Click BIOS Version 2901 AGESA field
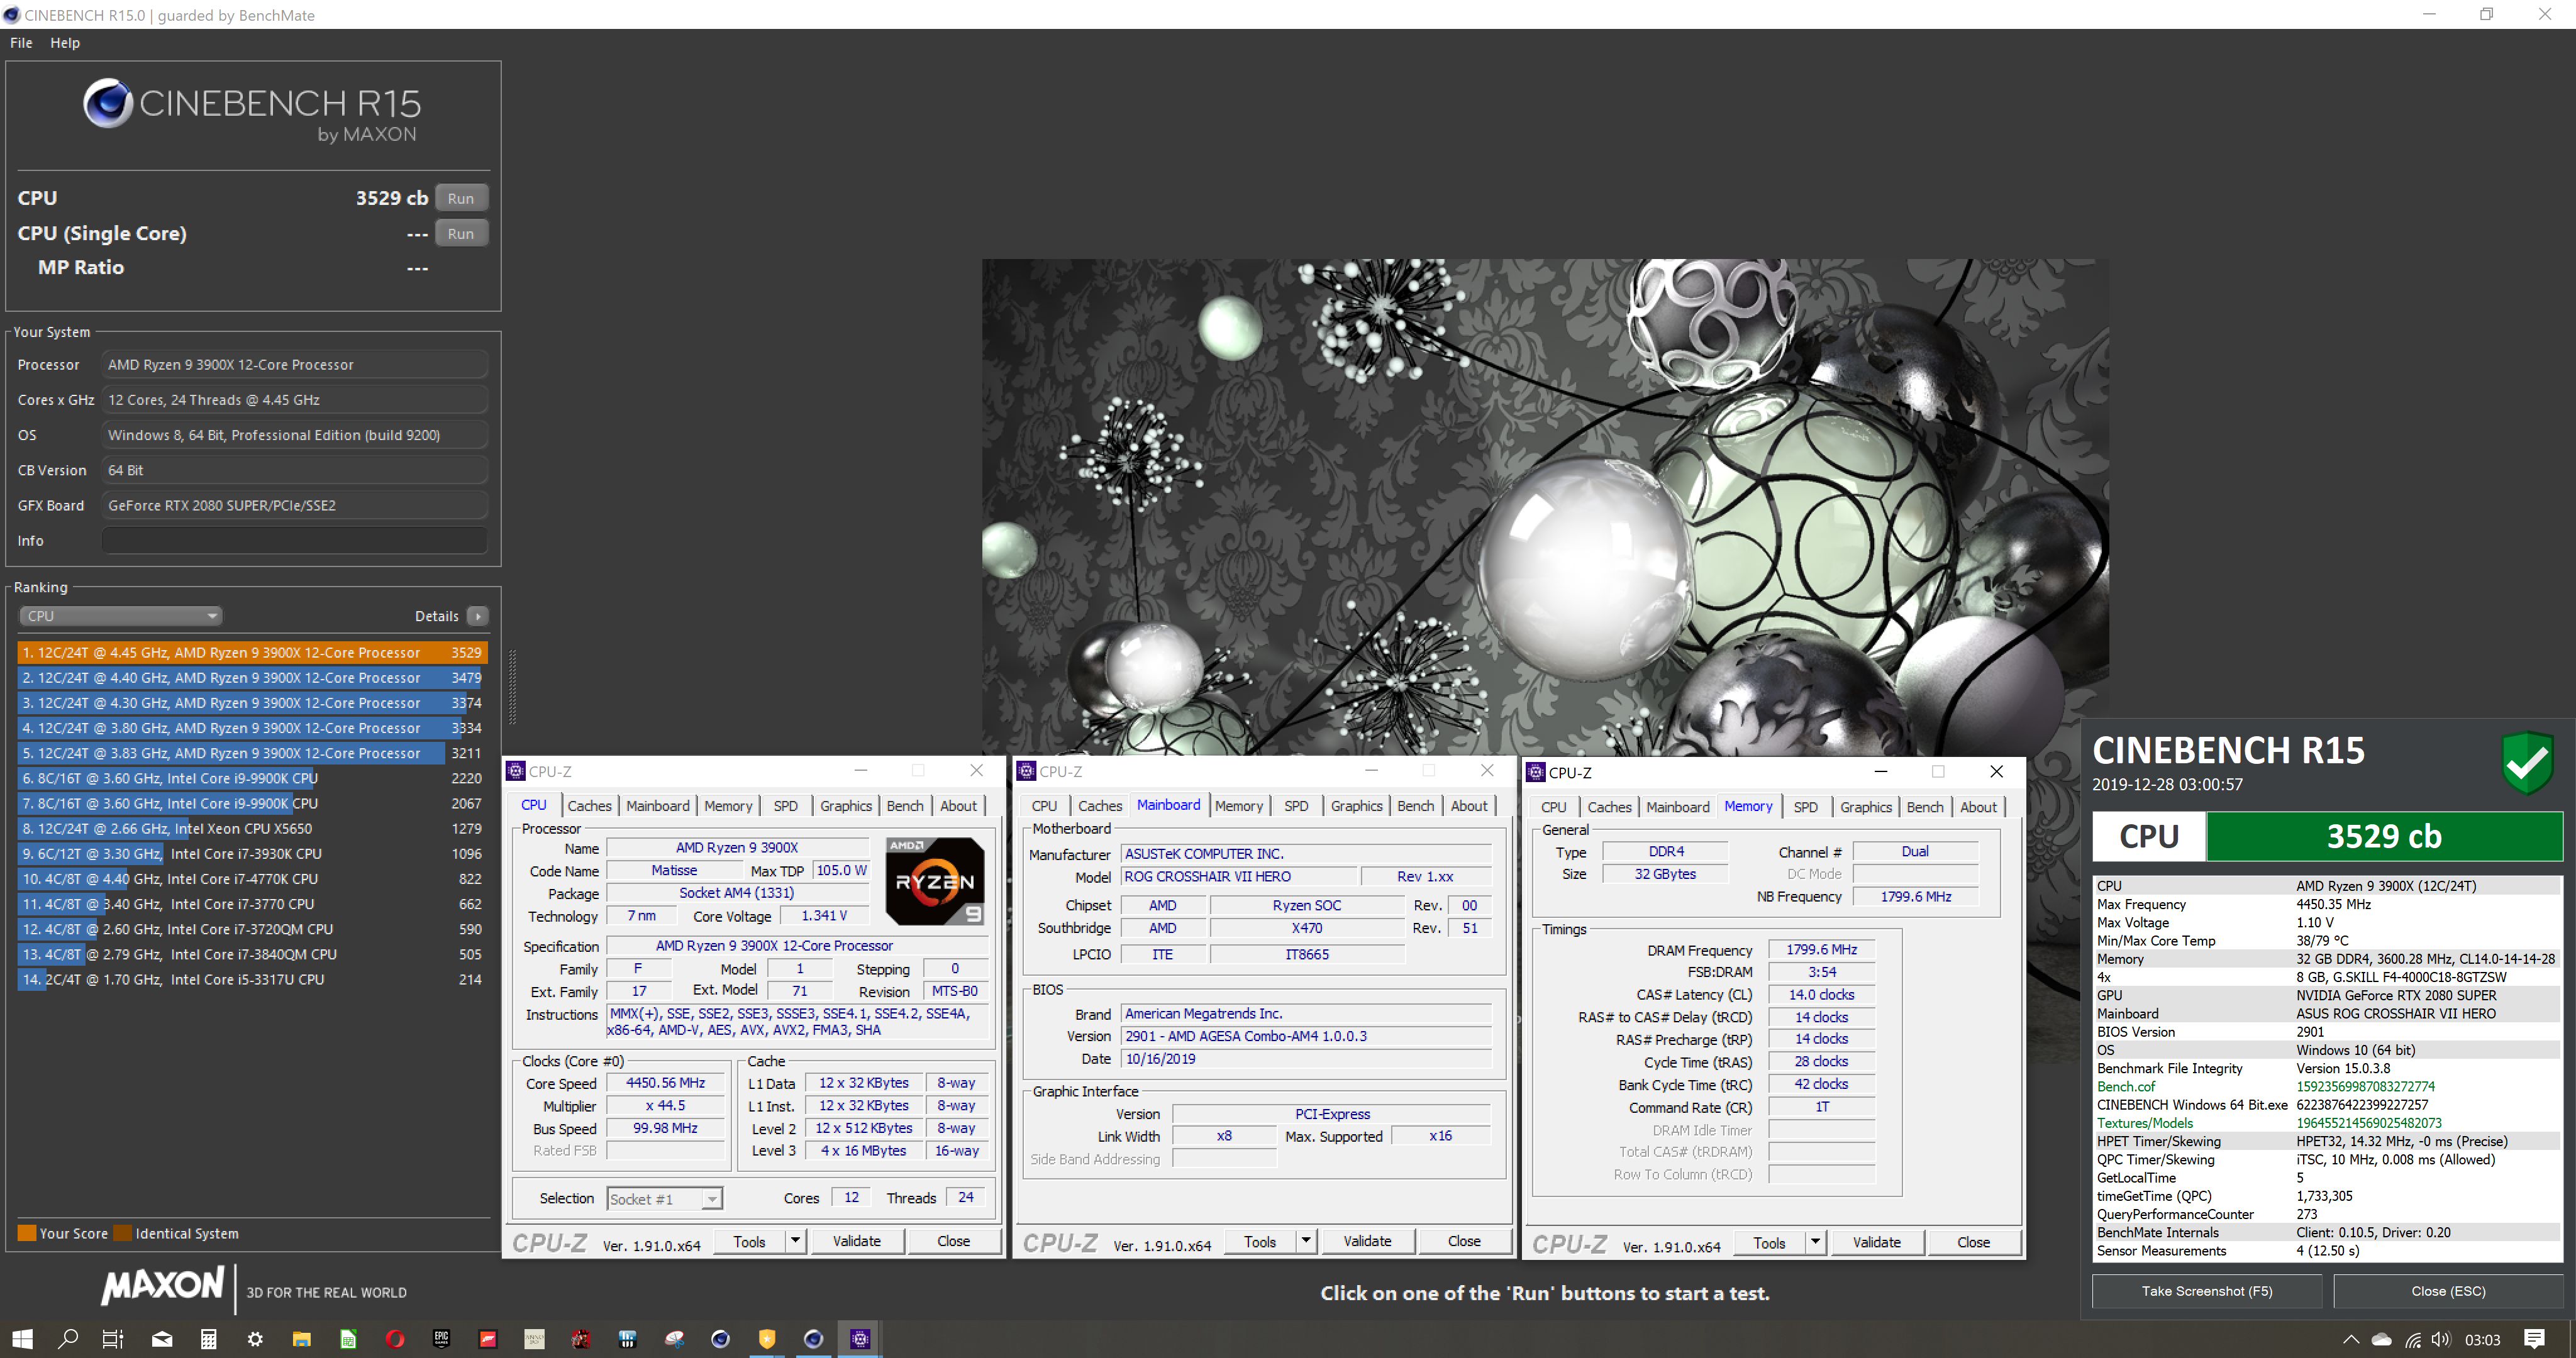 [1306, 1036]
